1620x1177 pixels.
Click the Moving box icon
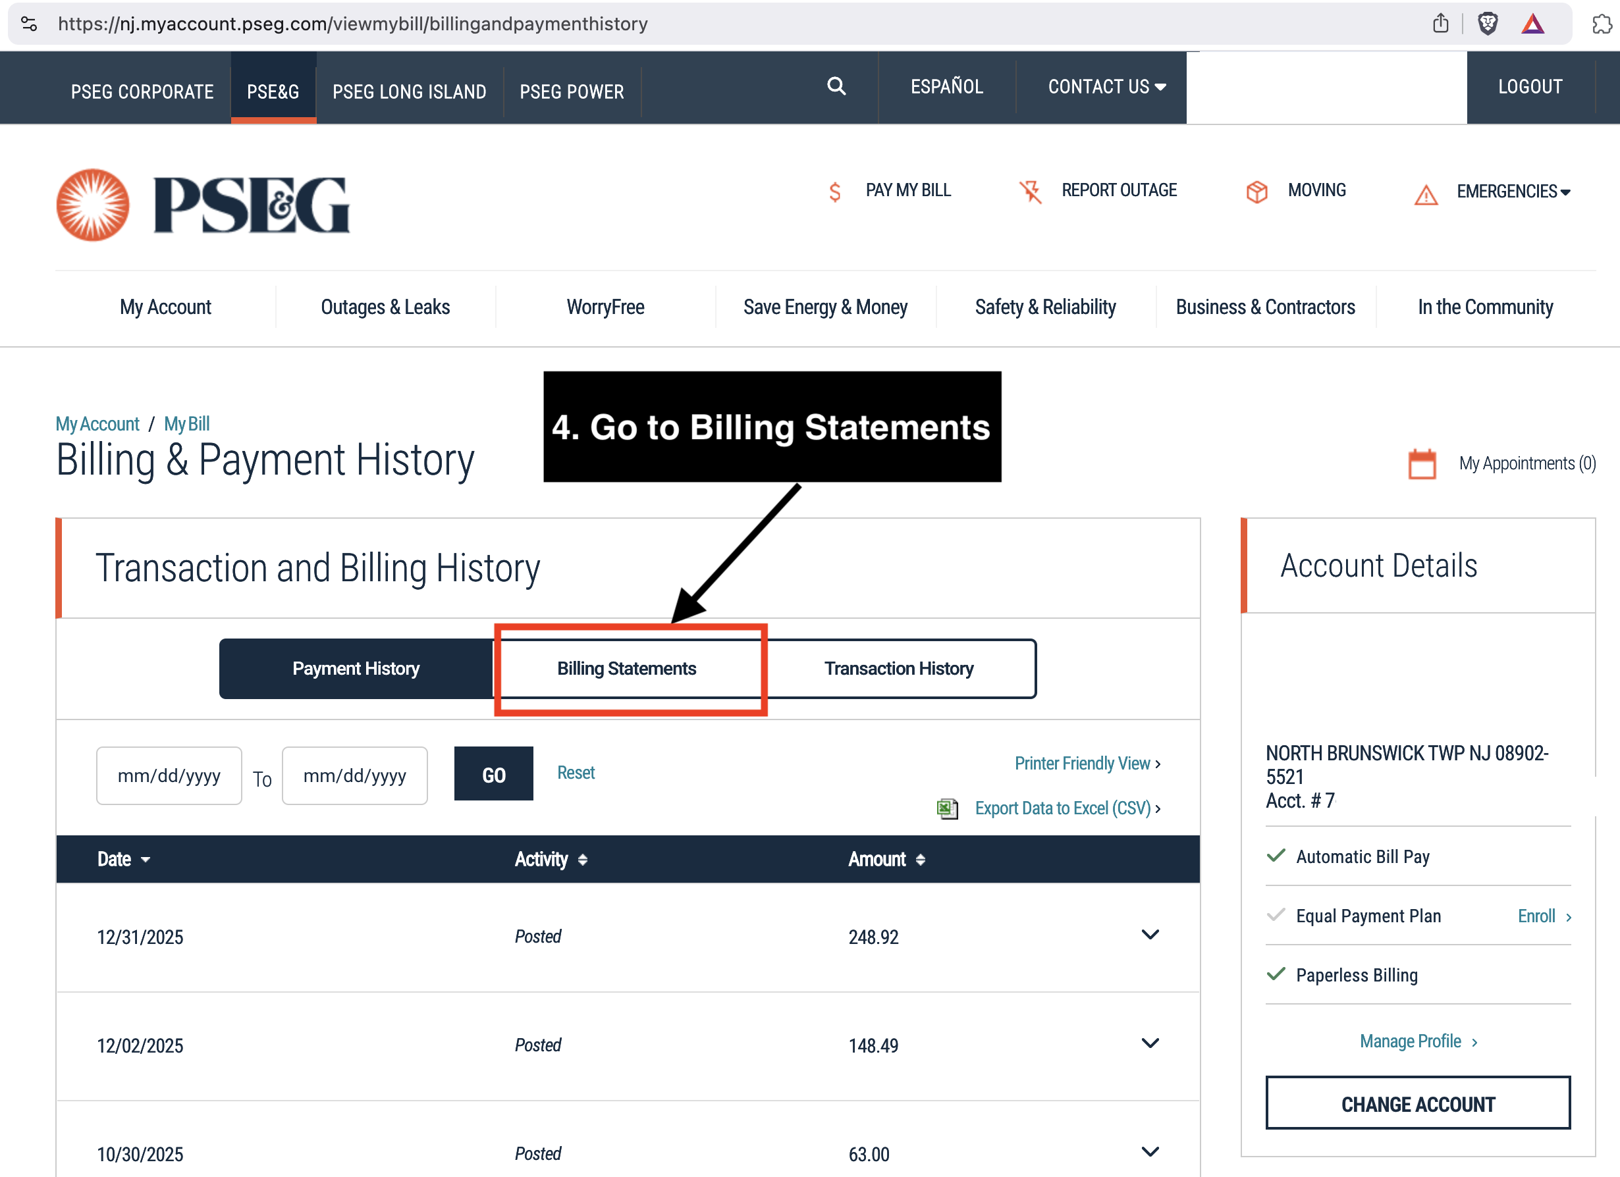click(1256, 192)
